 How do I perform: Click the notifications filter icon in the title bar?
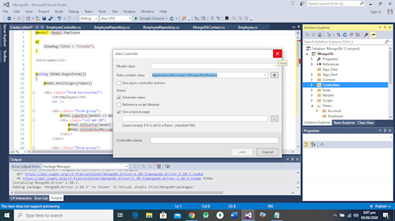(x=292, y=3)
